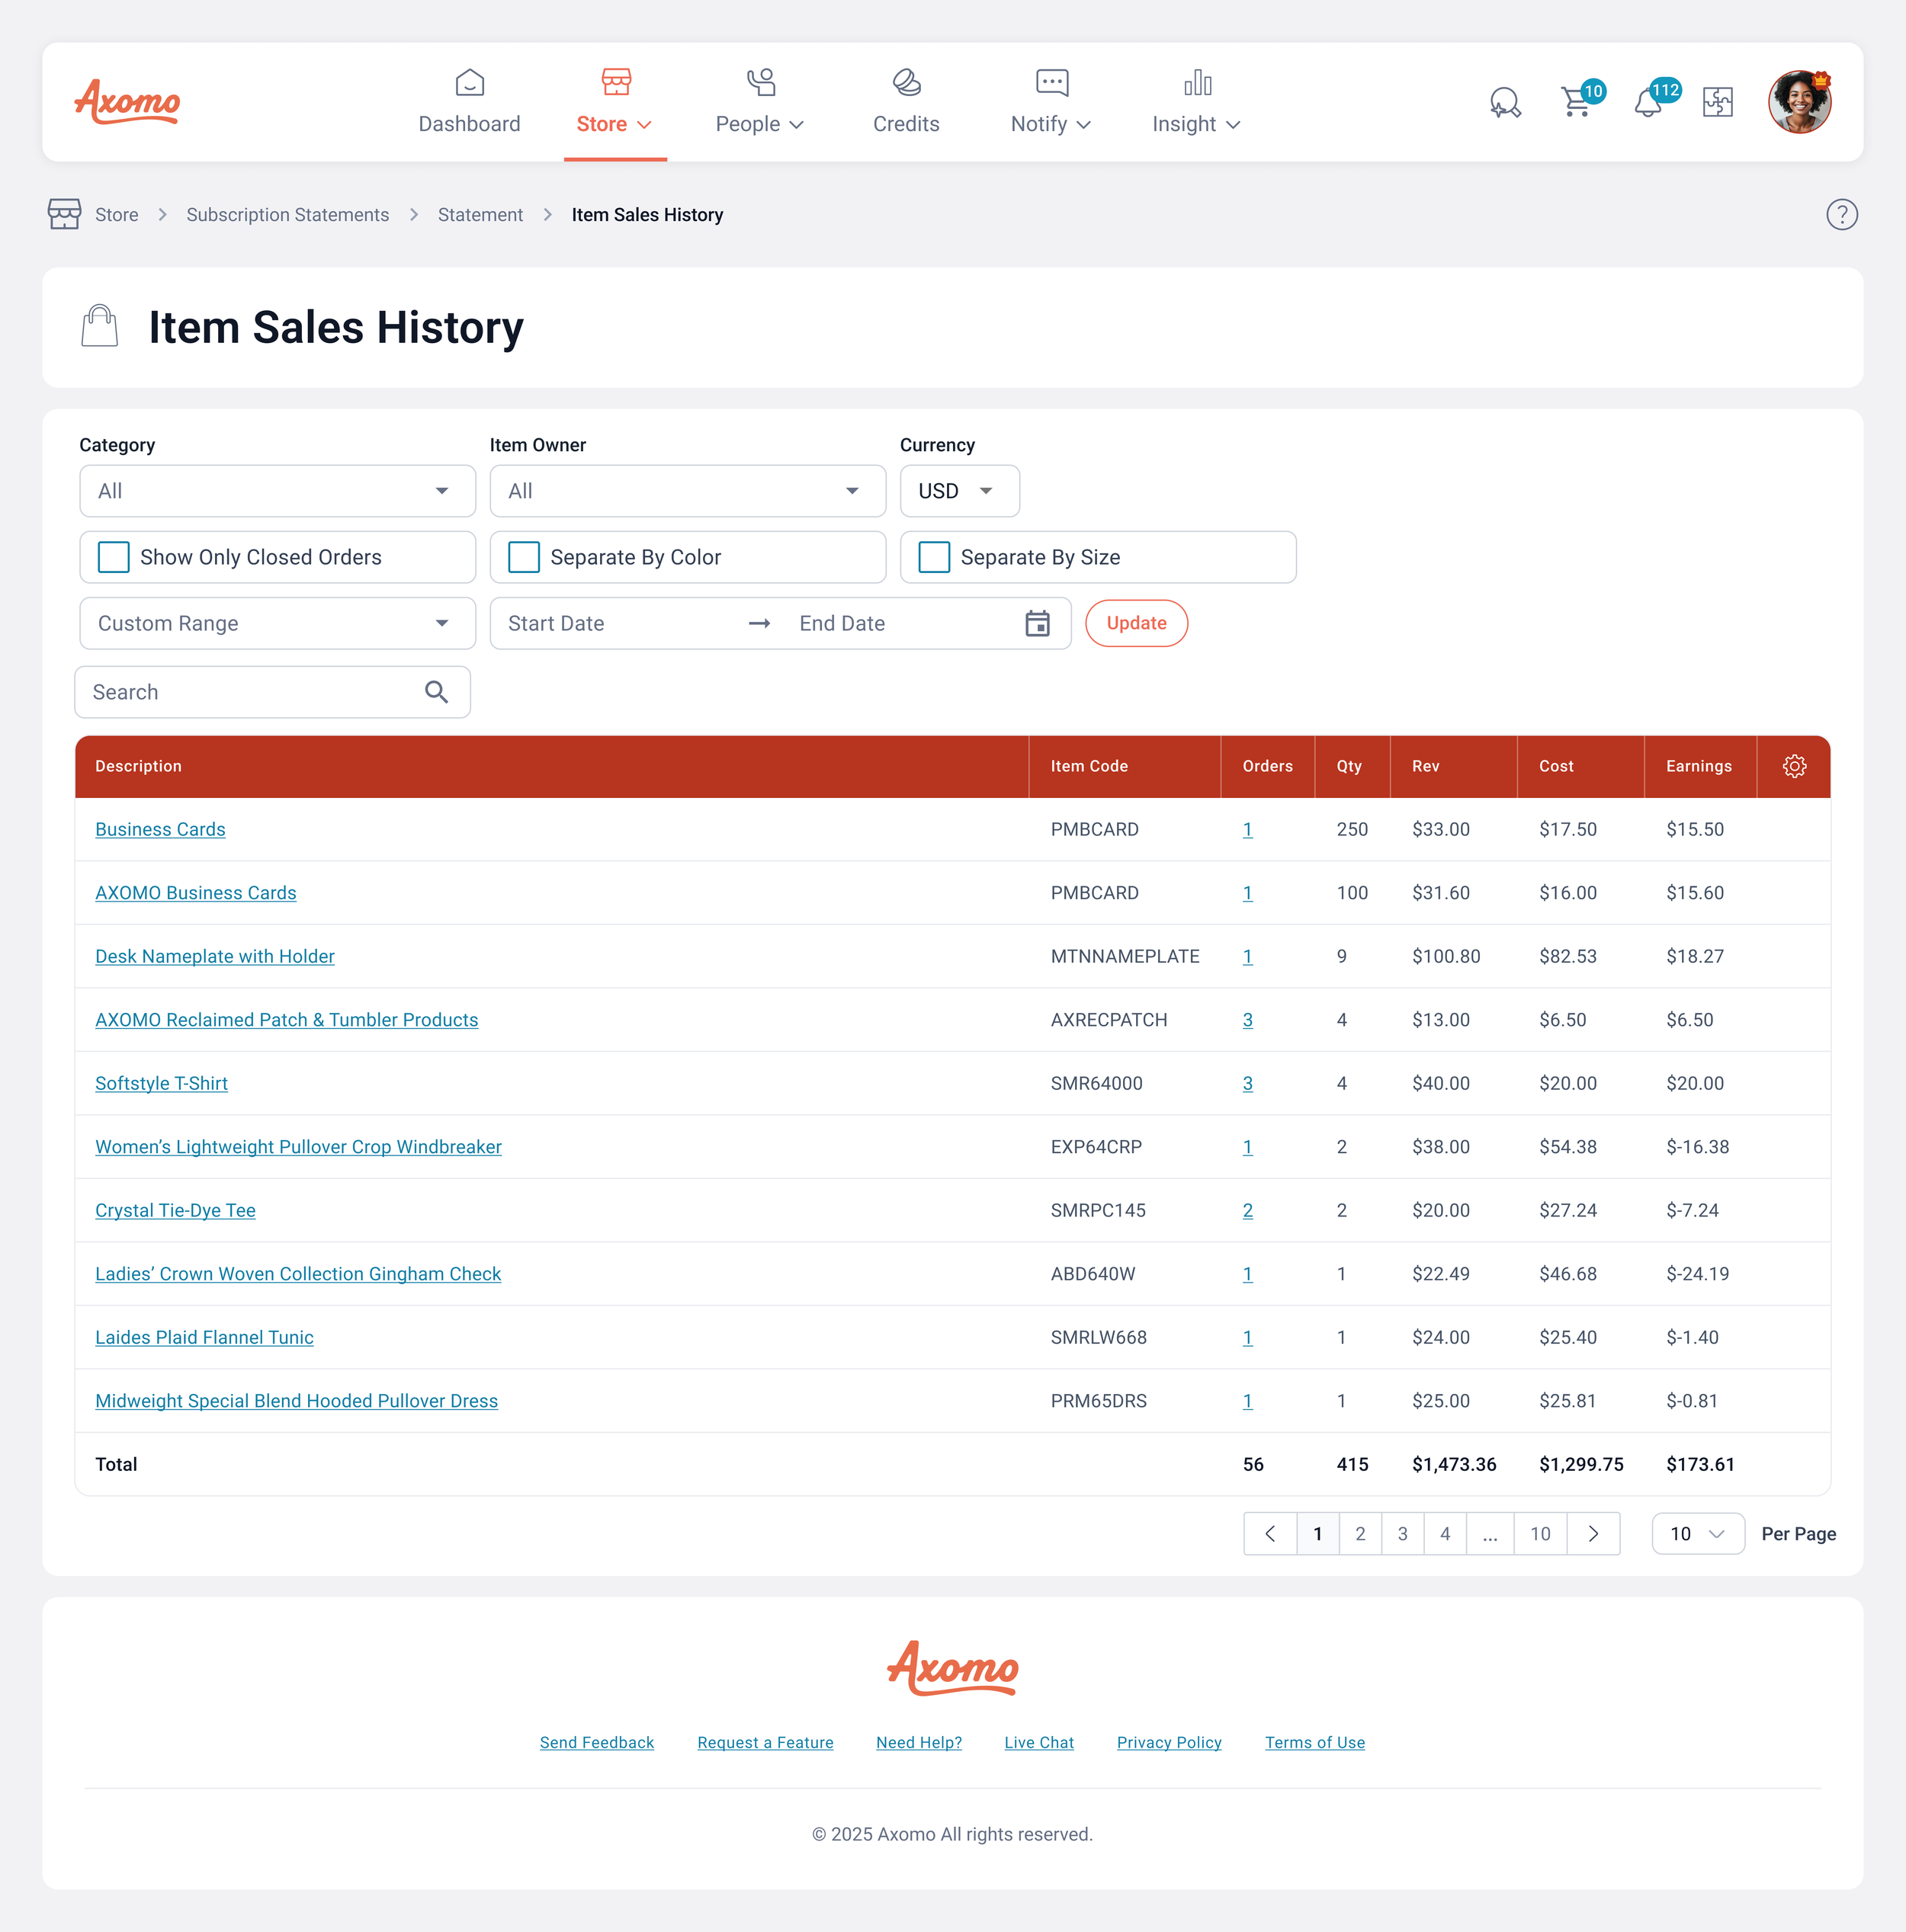Enable Show Only Closed Orders

114,557
